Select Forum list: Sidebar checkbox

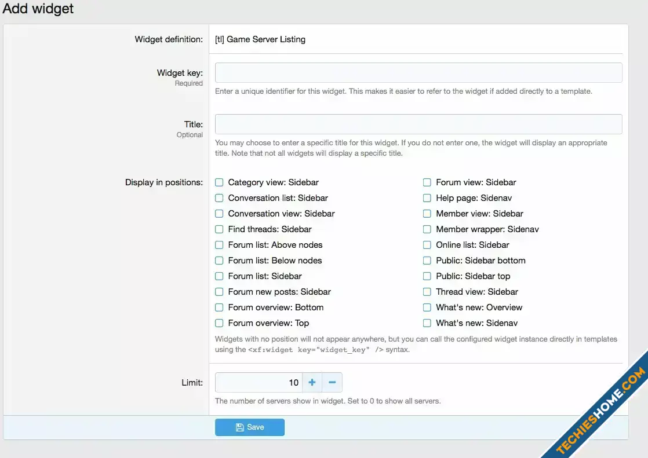coord(219,276)
